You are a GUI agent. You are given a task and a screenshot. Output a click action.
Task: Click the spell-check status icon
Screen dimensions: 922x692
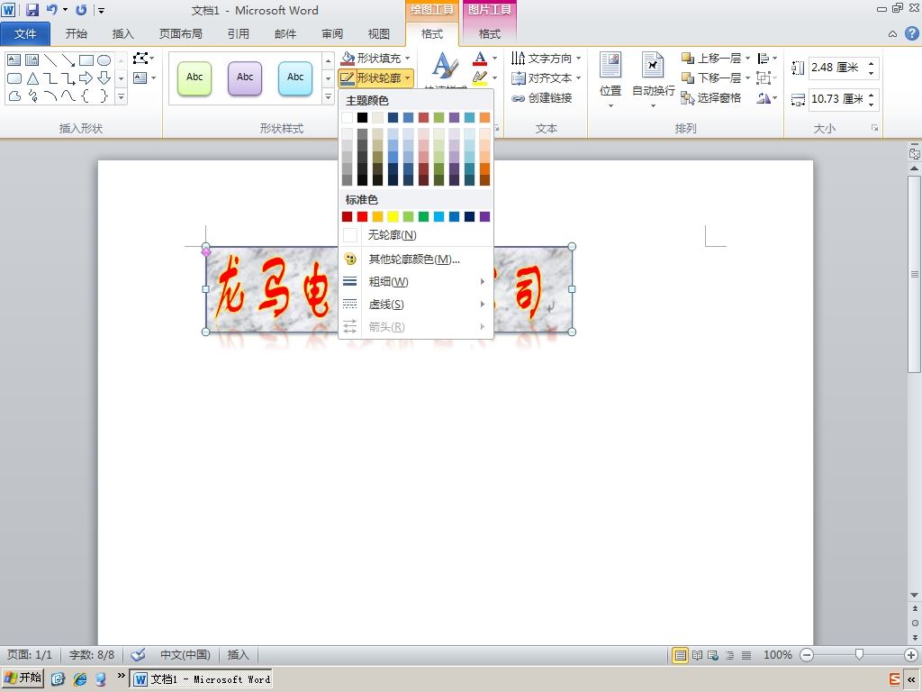point(138,655)
